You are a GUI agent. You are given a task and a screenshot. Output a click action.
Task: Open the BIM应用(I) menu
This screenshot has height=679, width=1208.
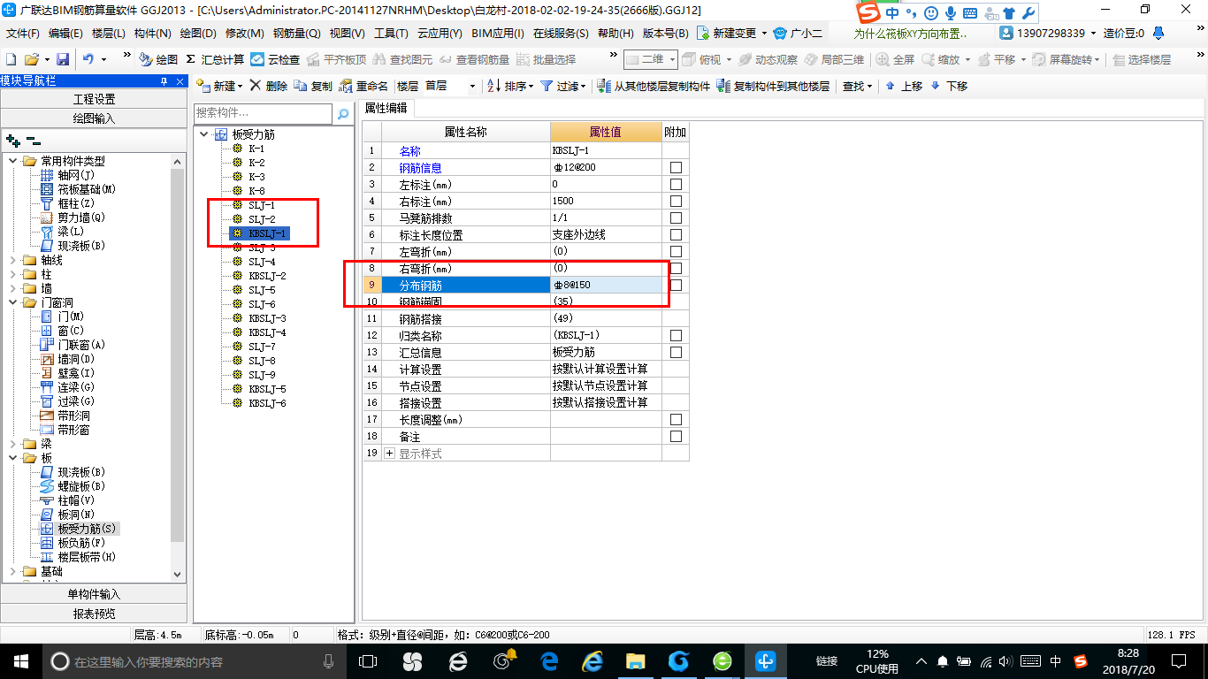coord(498,34)
